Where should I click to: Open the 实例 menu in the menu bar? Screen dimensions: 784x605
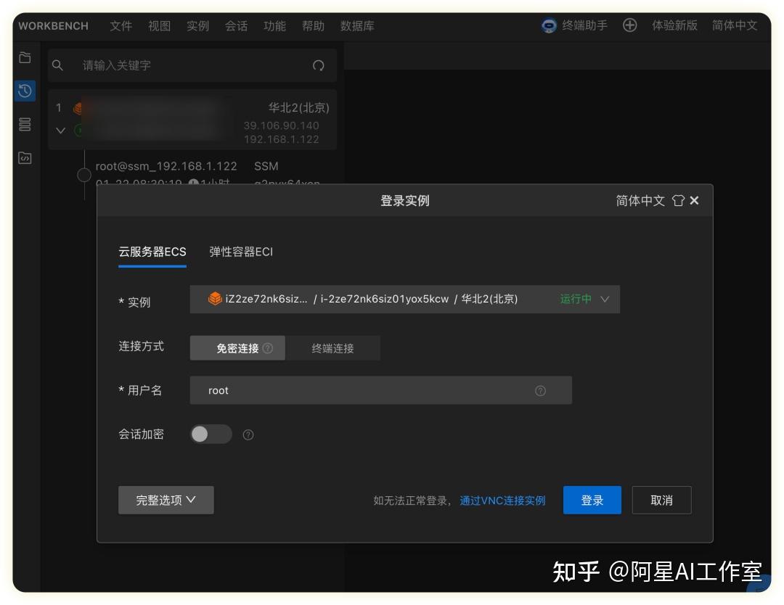point(197,25)
